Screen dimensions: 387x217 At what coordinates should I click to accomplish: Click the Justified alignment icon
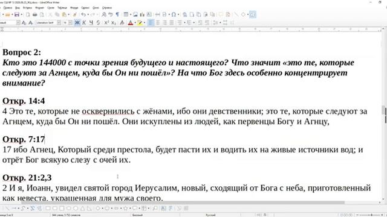pos(171,23)
